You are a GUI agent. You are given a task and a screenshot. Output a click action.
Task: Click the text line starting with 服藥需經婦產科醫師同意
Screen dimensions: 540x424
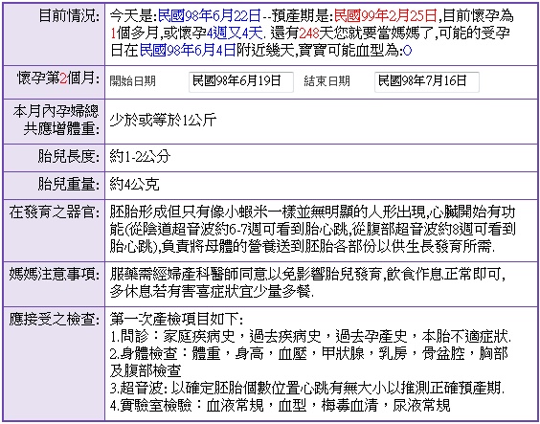[x=308, y=275]
